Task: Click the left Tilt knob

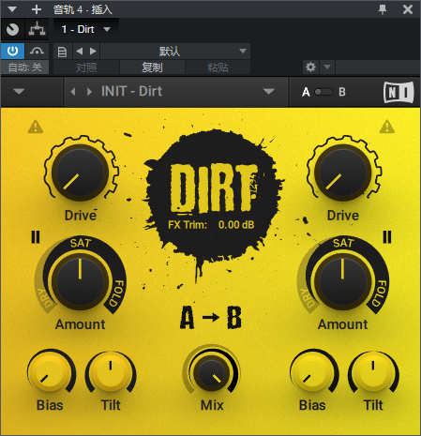Action: 111,372
